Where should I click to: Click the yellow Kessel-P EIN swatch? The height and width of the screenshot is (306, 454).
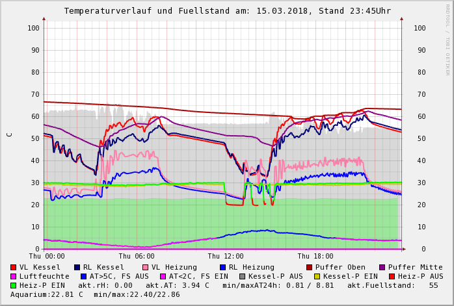pyautogui.click(x=317, y=276)
